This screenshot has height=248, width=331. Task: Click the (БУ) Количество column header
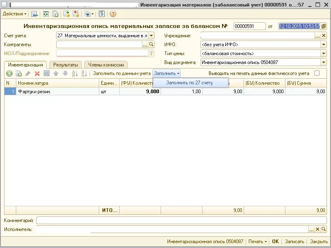point(264,83)
